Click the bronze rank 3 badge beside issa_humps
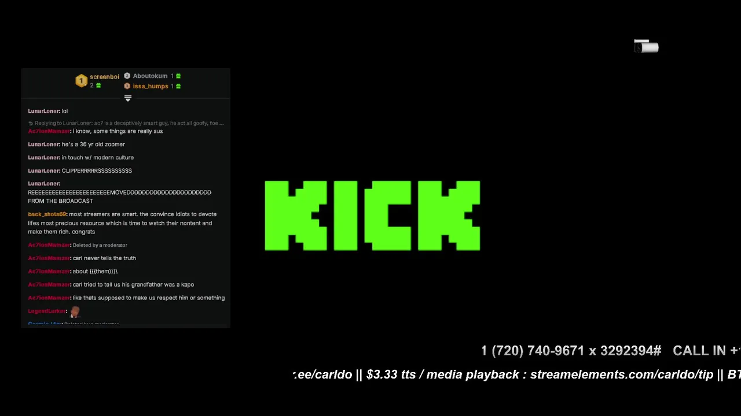The image size is (741, 416). click(x=127, y=86)
